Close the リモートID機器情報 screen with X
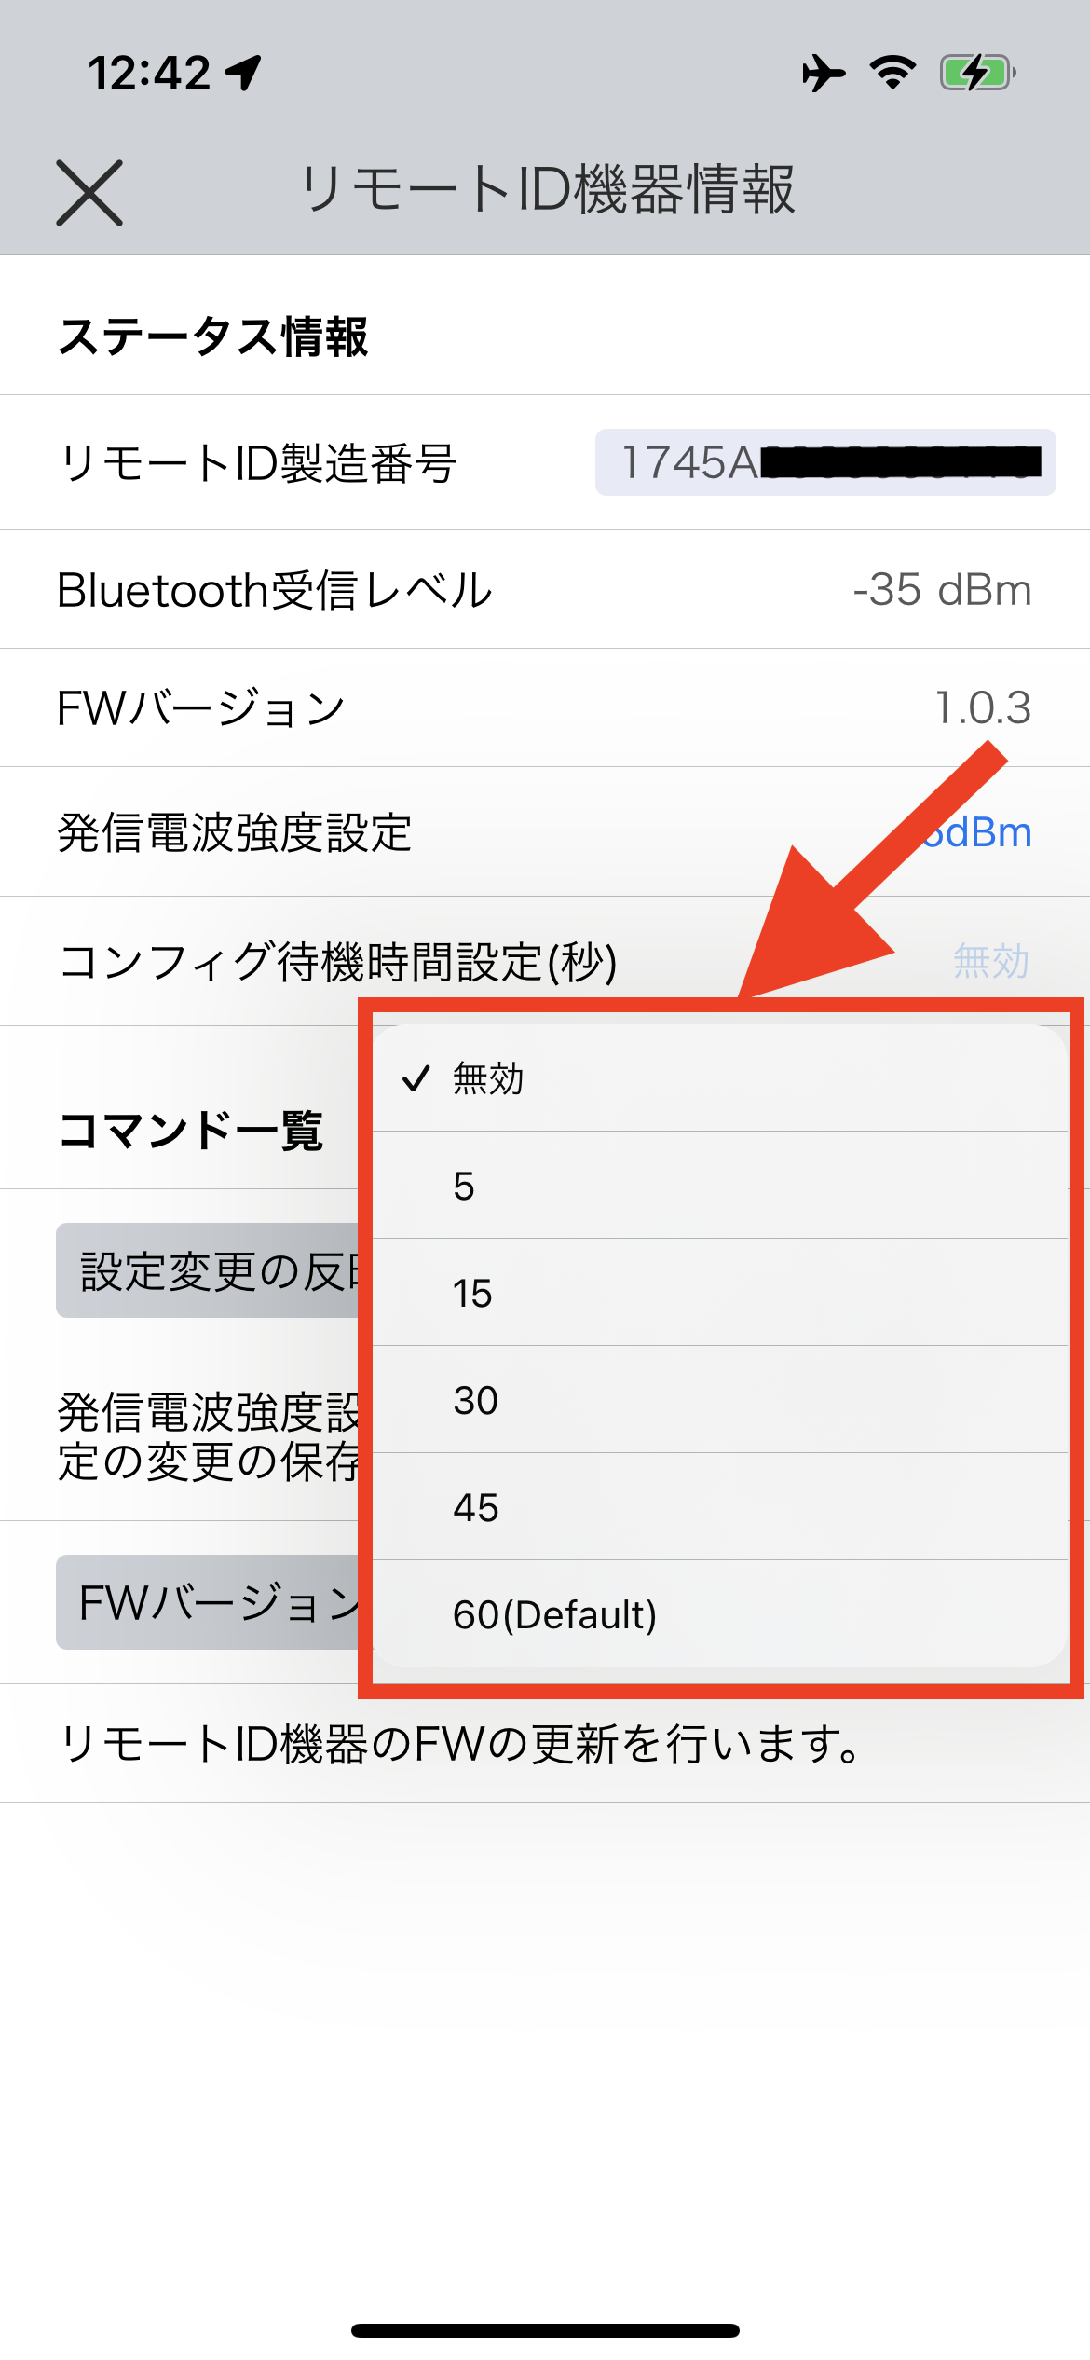 pyautogui.click(x=89, y=193)
